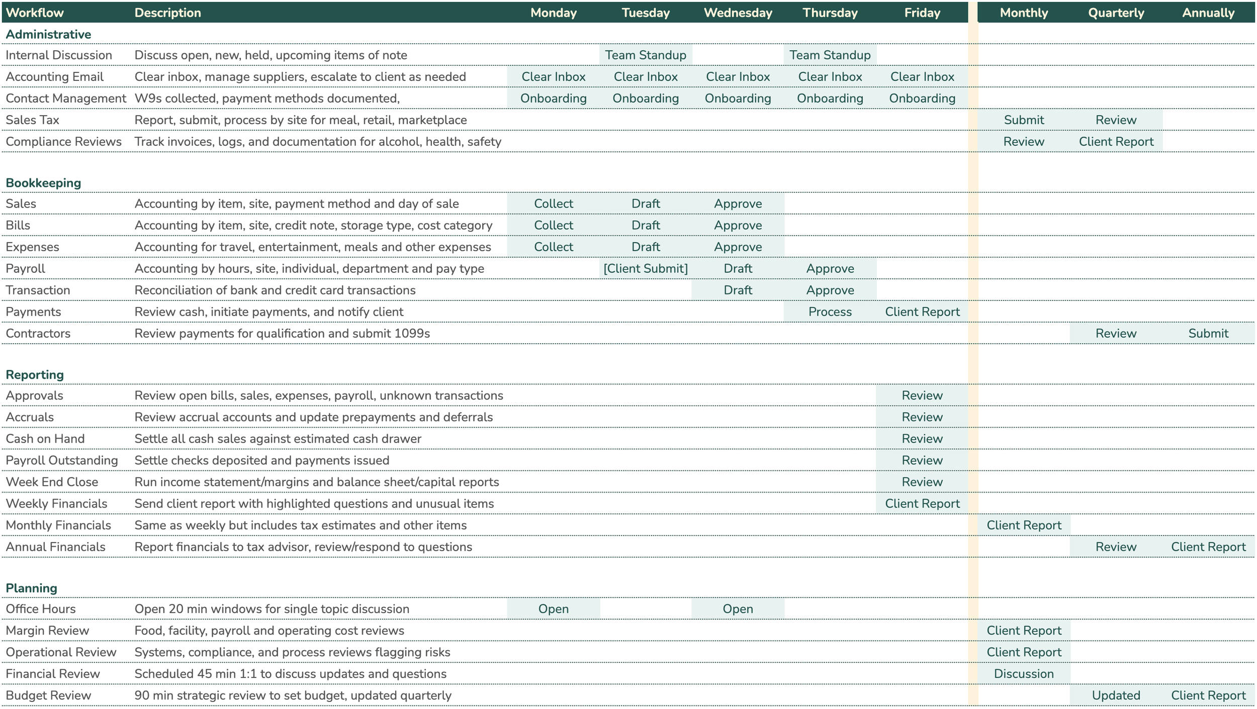Select the Administrative section heading

48,34
